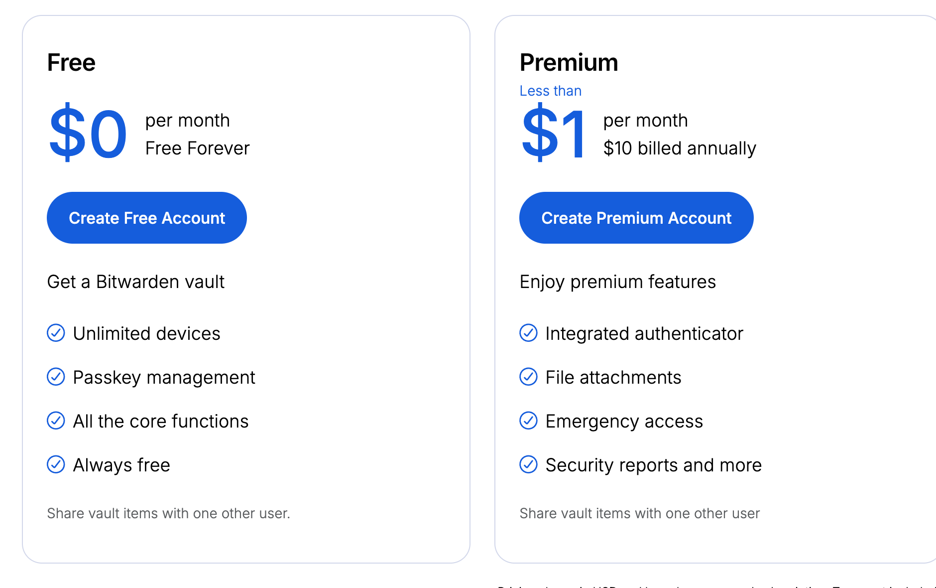Click the Create Free Account button
Screen dimensions: 936x588
pyautogui.click(x=147, y=218)
